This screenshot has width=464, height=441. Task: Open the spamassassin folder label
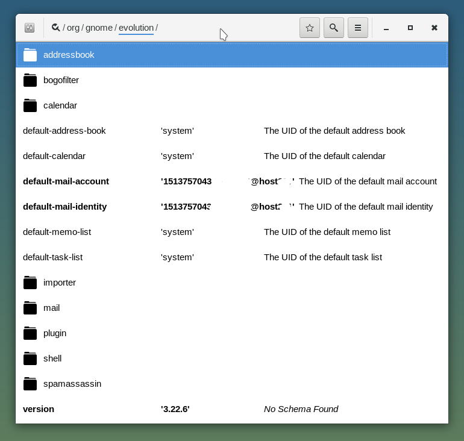pyautogui.click(x=72, y=384)
